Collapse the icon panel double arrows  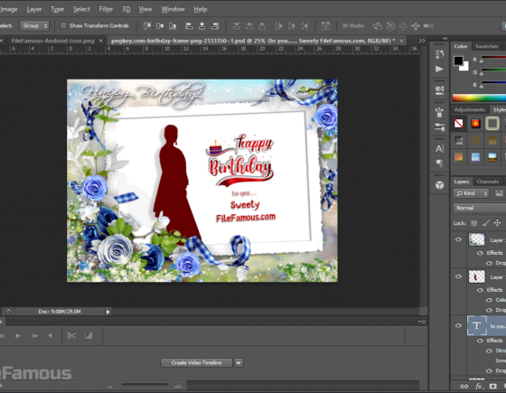point(445,38)
